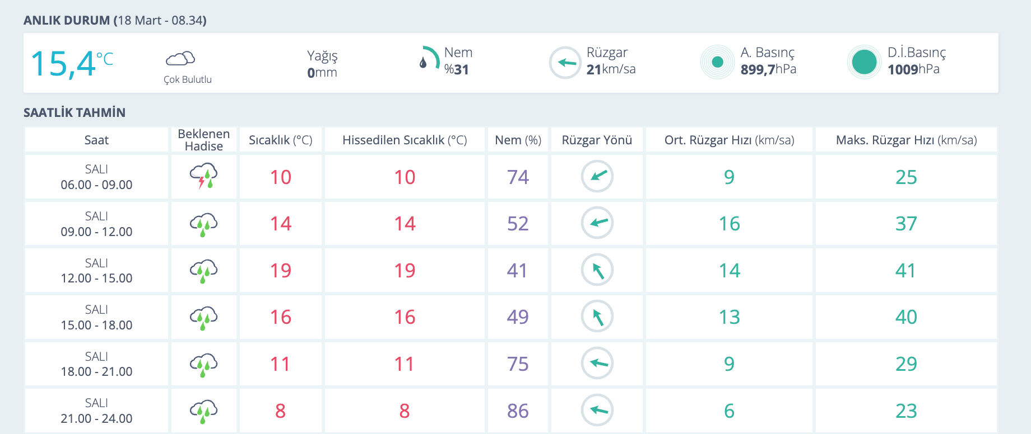Click the D.İ.Basınç solid circle icon
Viewport: 1031px width, 434px height.
point(864,62)
